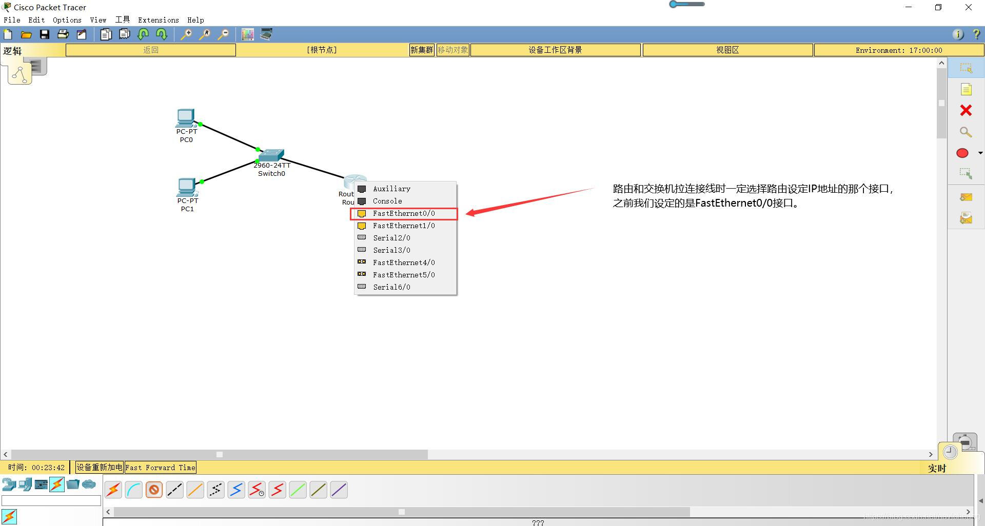The height and width of the screenshot is (526, 985).
Task: Open custom devices dialog icon
Action: click(x=266, y=34)
